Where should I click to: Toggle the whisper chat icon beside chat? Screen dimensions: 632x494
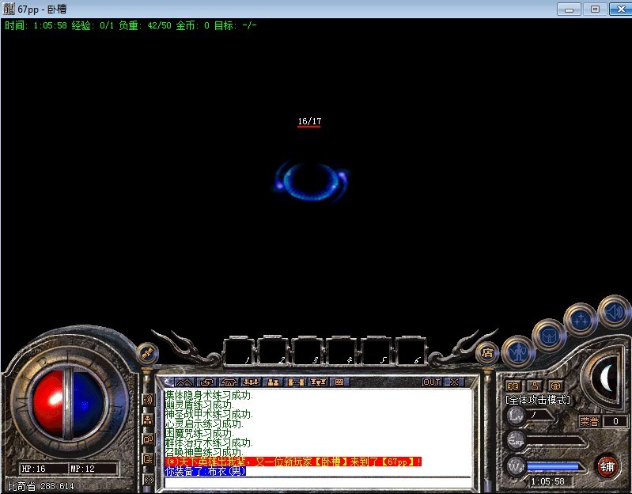149,439
